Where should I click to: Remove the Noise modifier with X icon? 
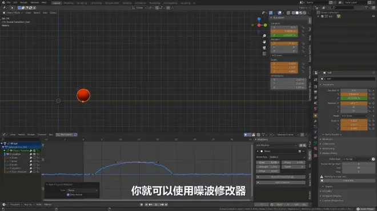coord(303,151)
